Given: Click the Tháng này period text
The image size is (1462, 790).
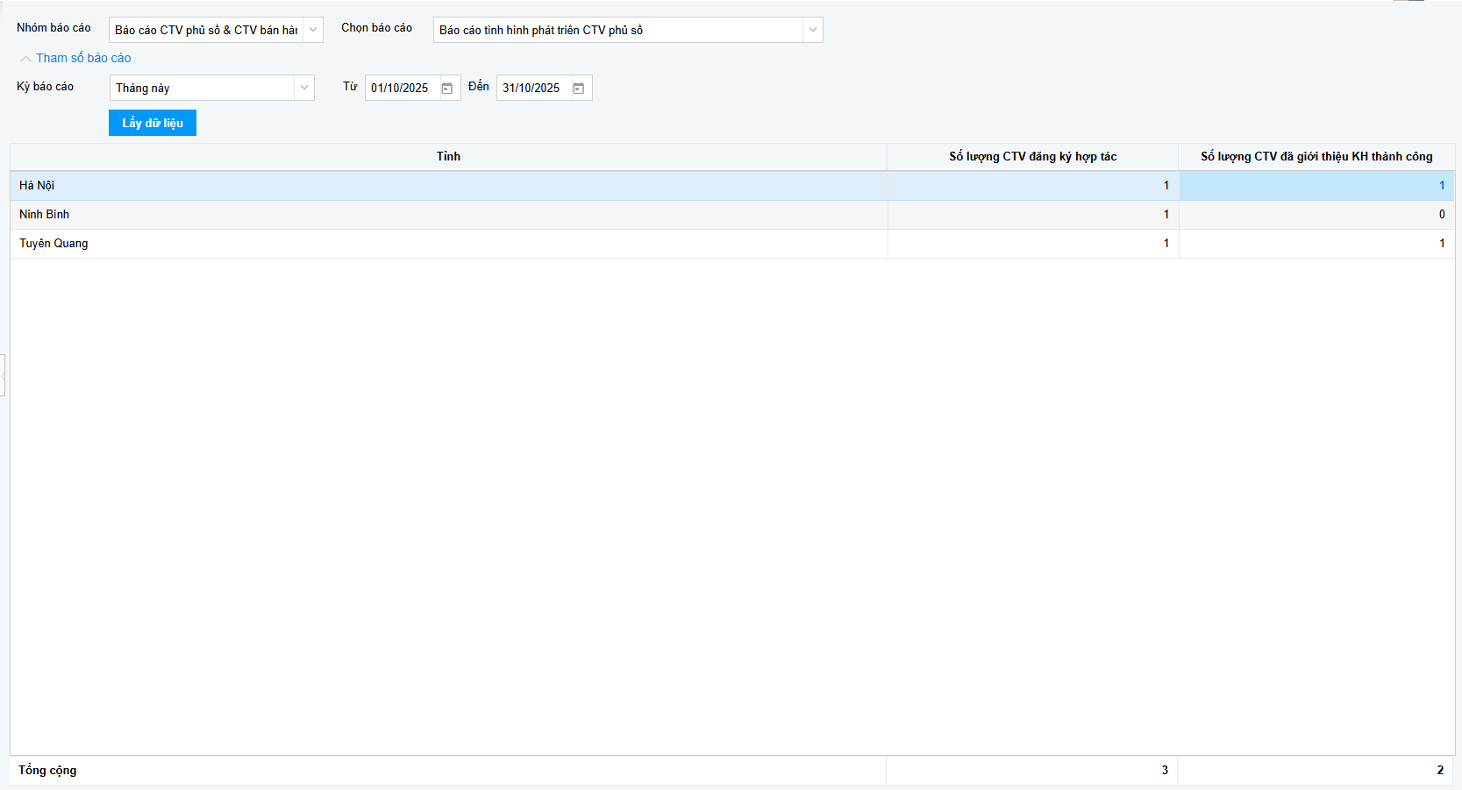Looking at the screenshot, I should click(143, 88).
